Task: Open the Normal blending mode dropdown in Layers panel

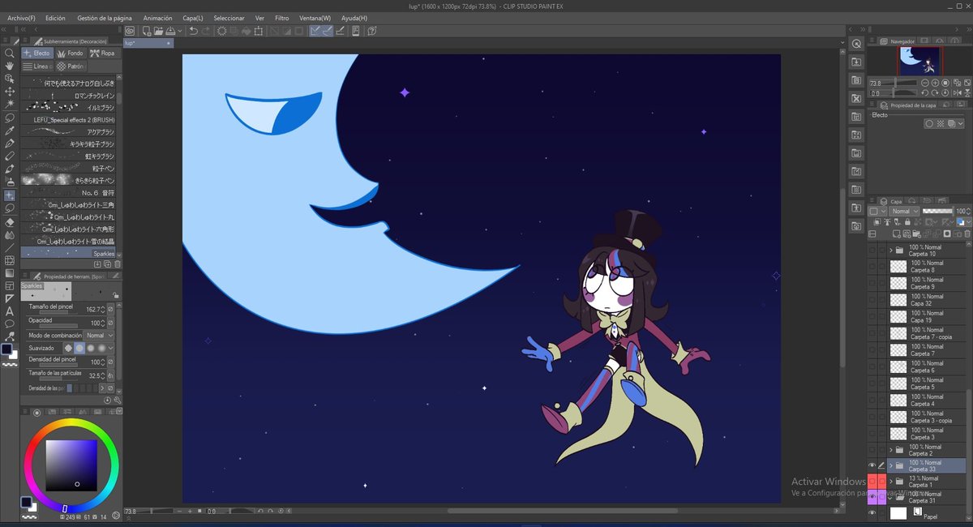Action: point(900,212)
